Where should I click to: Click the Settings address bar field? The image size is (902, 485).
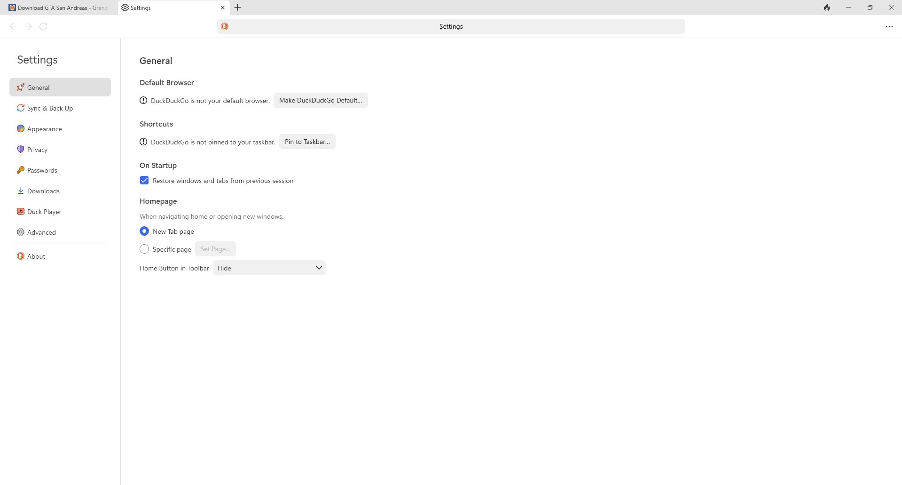coord(451,26)
